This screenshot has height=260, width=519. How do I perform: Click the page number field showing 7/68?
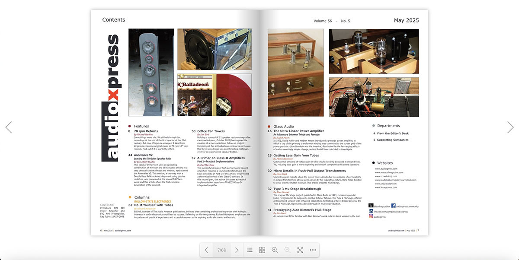coord(221,250)
